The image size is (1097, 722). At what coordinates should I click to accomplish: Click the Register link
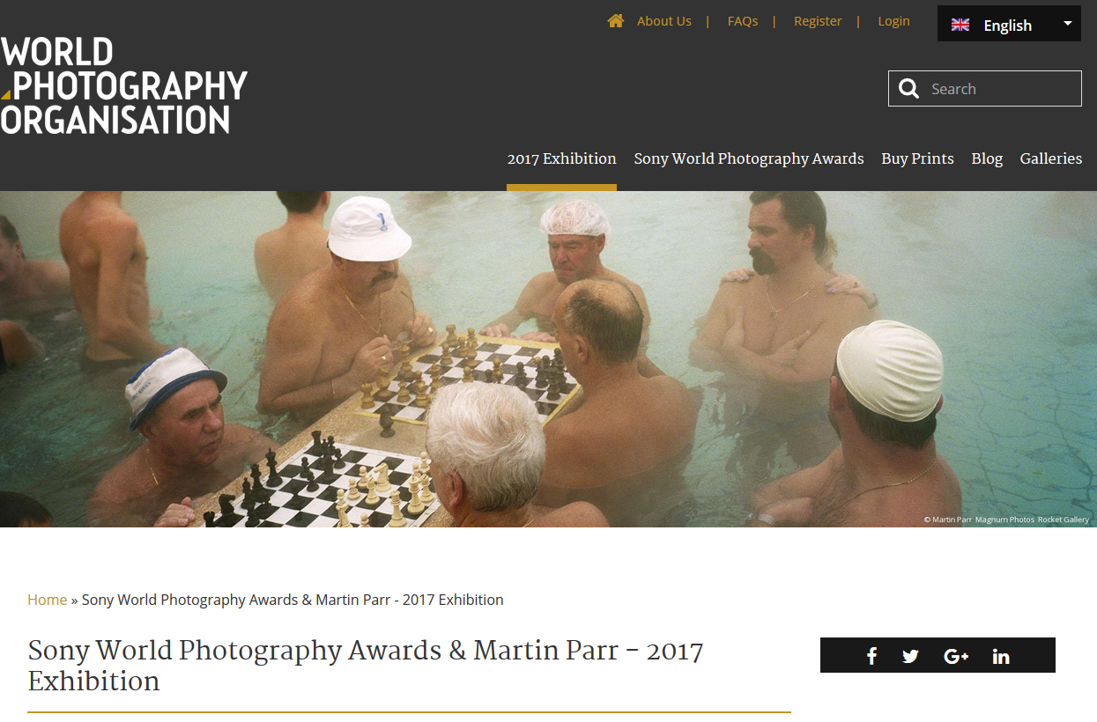818,21
